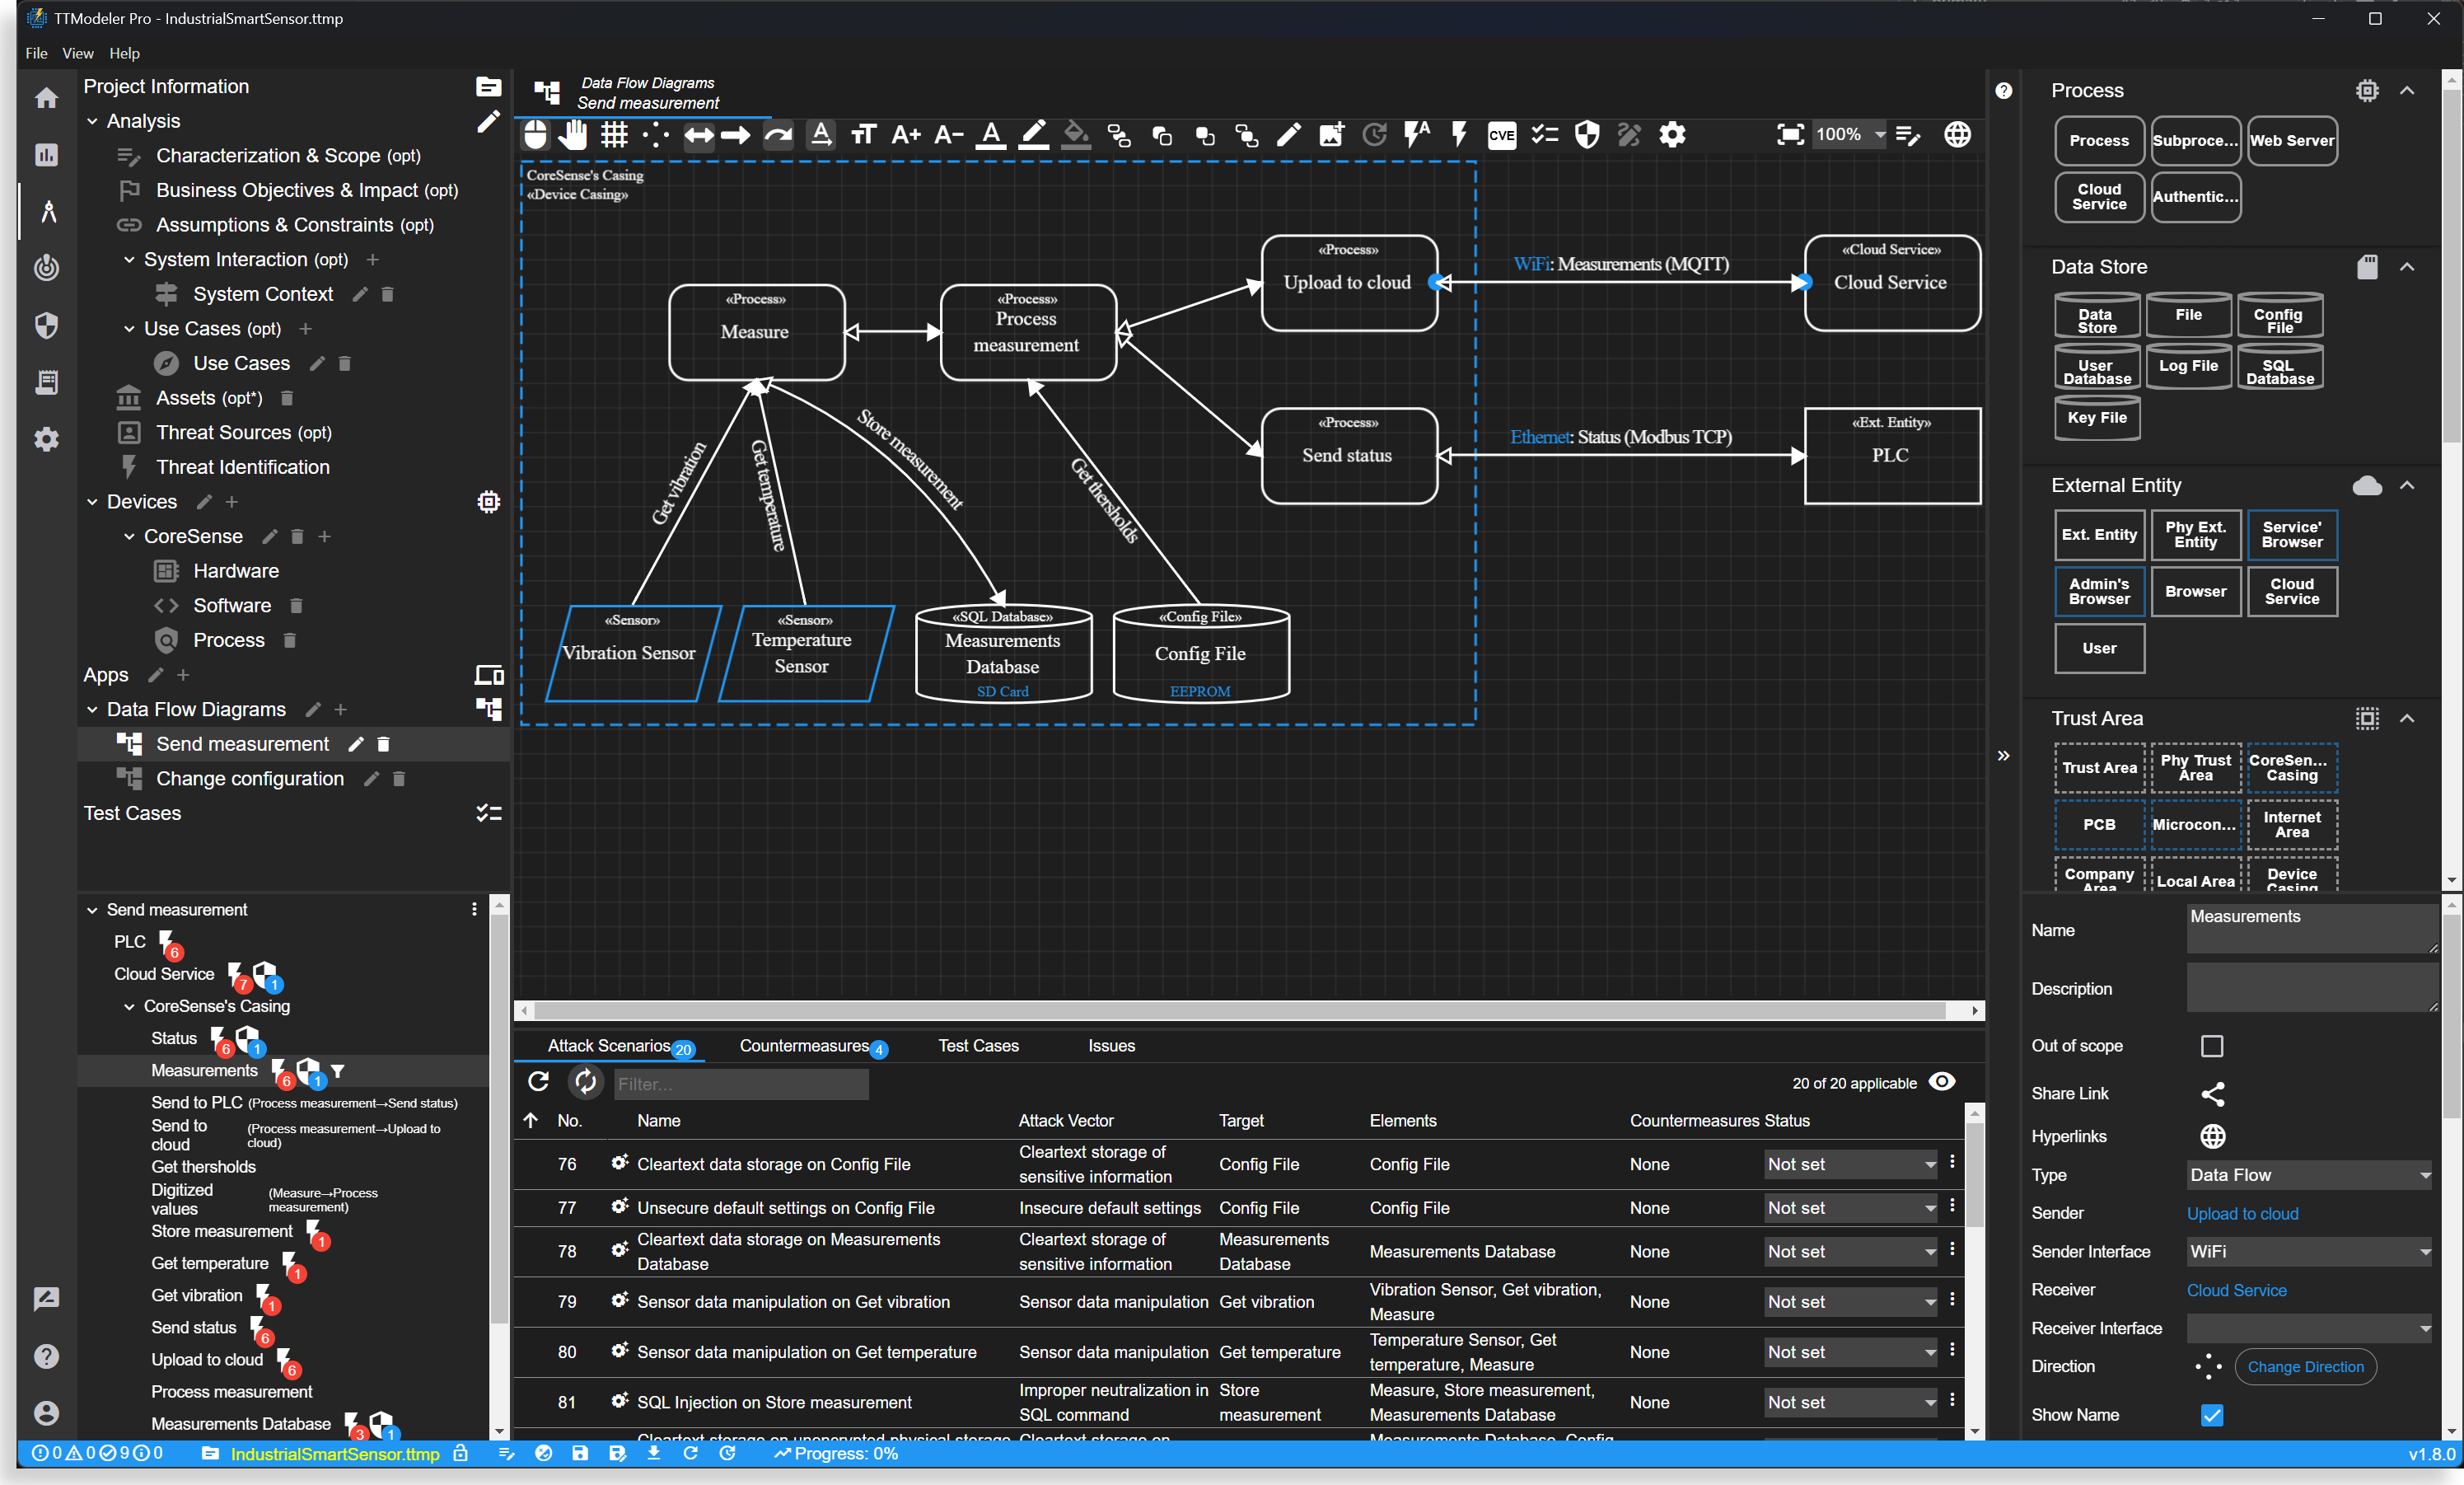
Task: Refresh the Attack Scenarios list
Action: click(x=538, y=1082)
